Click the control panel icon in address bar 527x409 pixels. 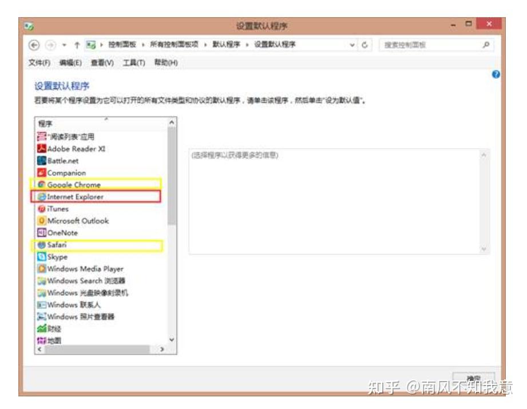point(91,45)
